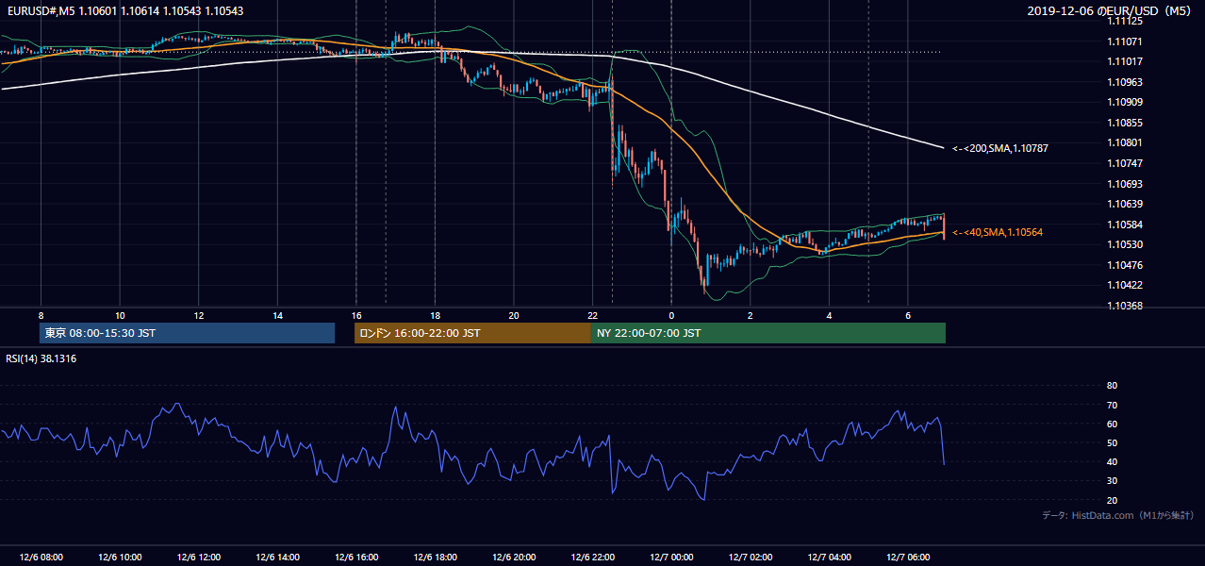Click hour label 18 below price chart
The height and width of the screenshot is (566, 1205).
coord(435,315)
